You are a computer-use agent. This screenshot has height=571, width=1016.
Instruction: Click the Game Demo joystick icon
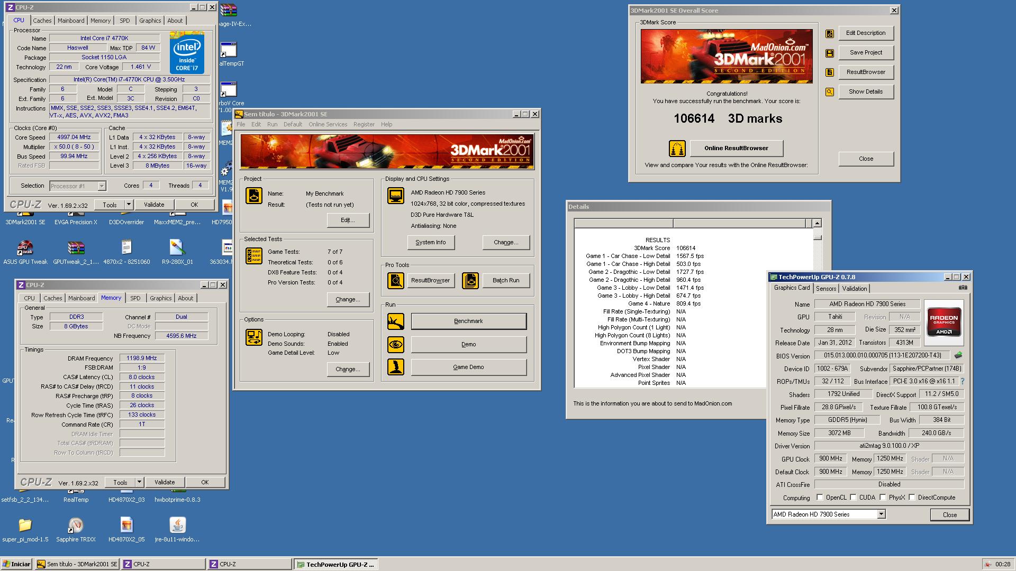click(395, 367)
